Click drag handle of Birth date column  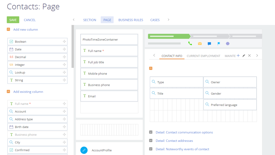click(64, 127)
